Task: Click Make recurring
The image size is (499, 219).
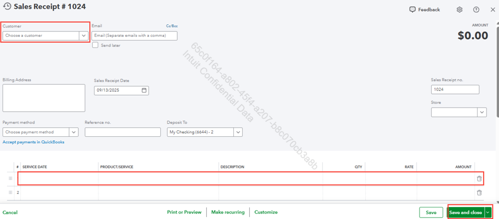Action: coord(228,212)
